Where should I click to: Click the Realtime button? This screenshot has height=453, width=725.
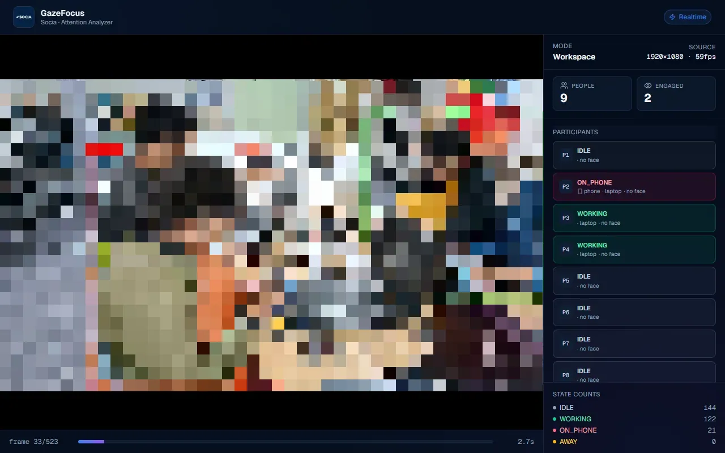click(x=687, y=17)
